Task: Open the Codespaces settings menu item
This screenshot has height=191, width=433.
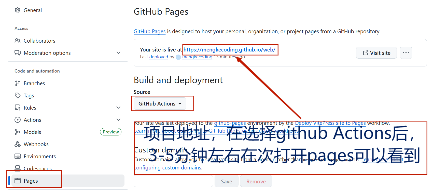Action: tap(38, 168)
